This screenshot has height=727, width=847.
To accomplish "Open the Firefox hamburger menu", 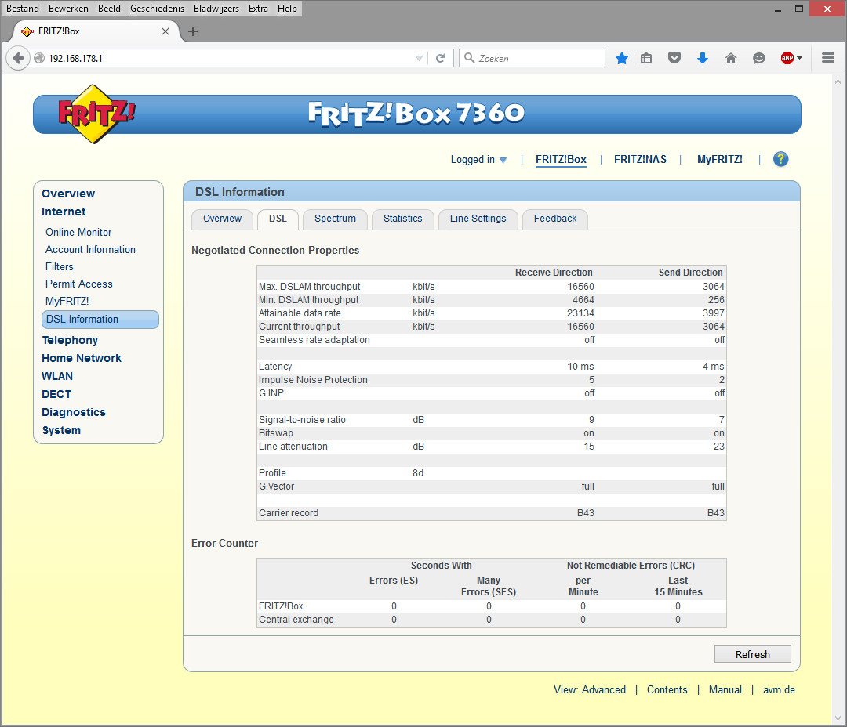I will [x=827, y=58].
